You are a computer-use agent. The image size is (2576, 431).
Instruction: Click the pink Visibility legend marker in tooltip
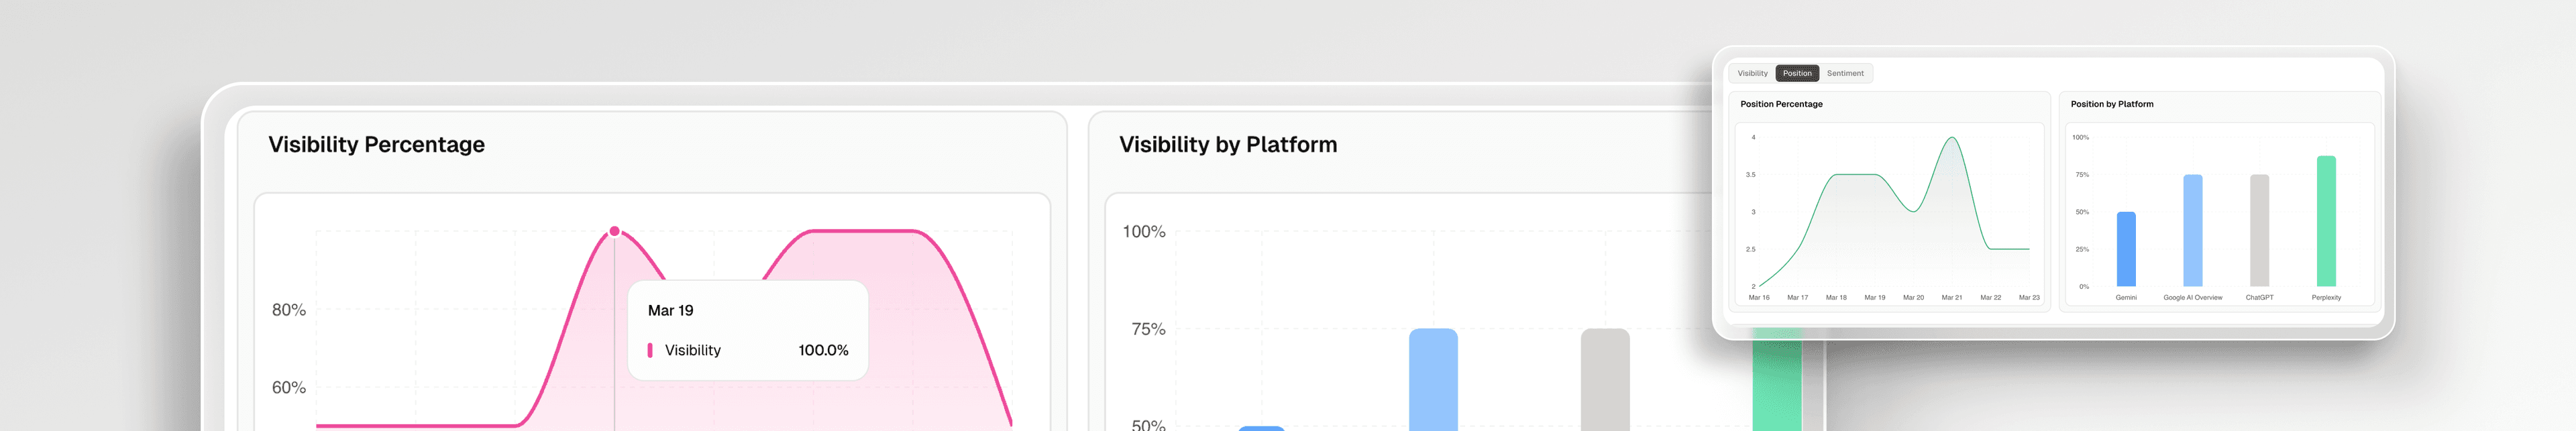tap(651, 350)
